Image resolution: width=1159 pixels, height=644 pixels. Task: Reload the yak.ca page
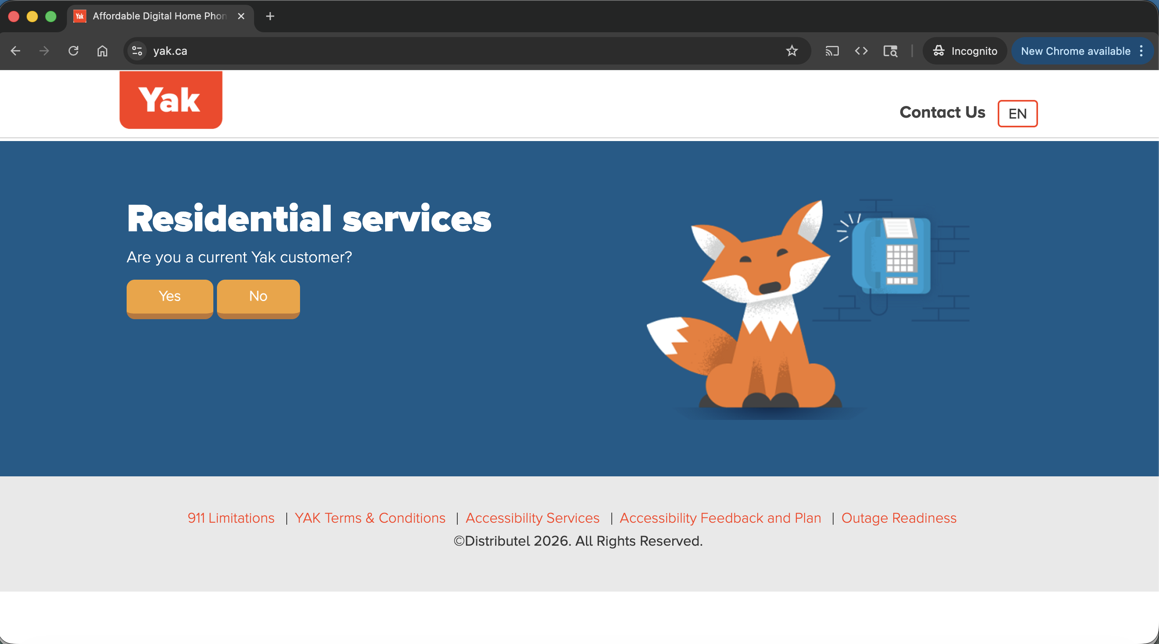pos(73,51)
